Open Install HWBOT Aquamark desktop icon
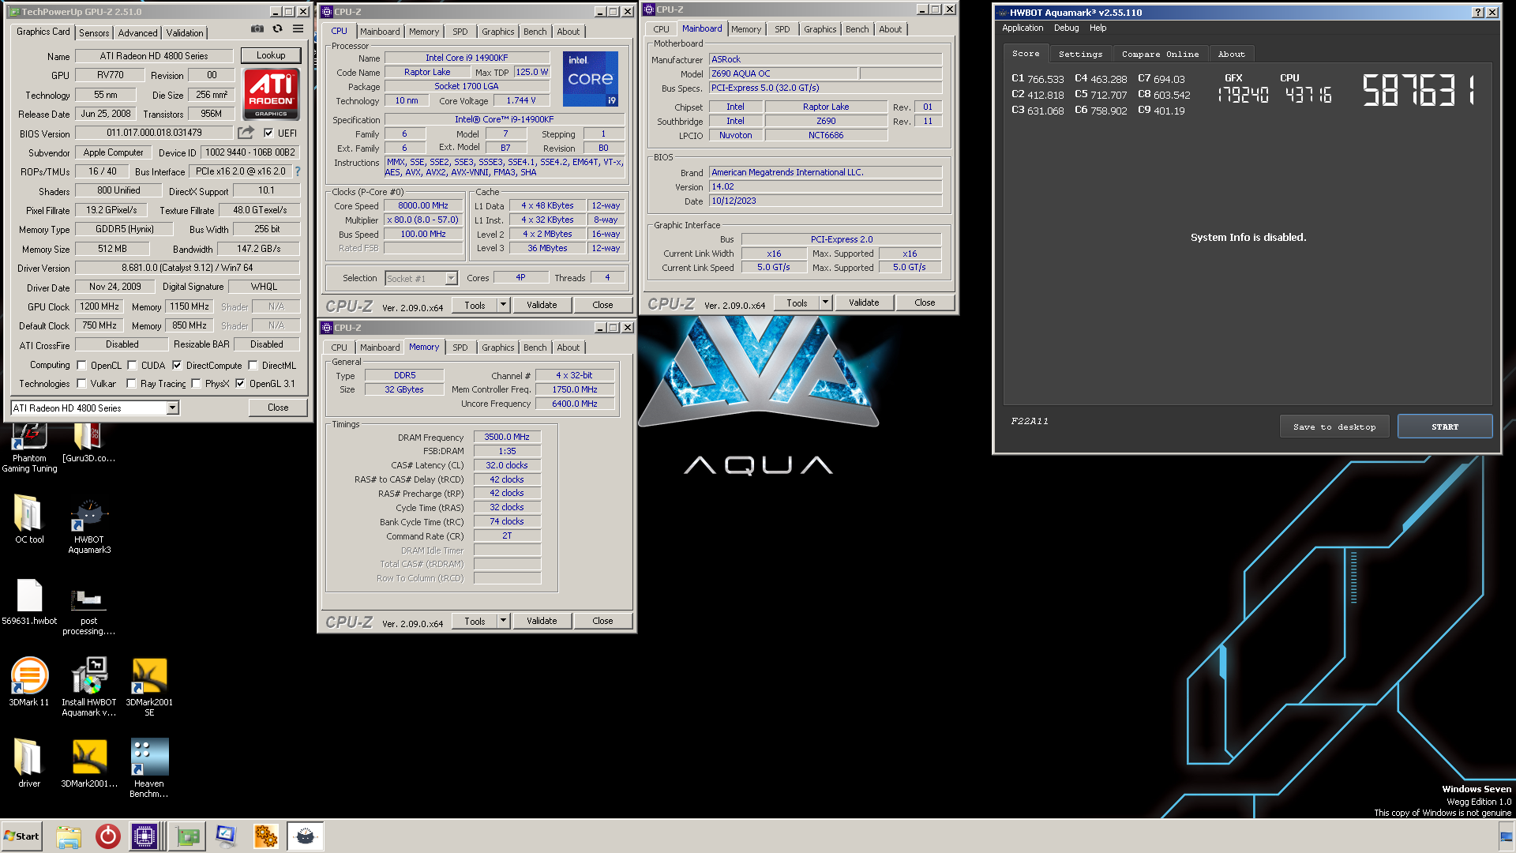The width and height of the screenshot is (1516, 853). [x=89, y=686]
